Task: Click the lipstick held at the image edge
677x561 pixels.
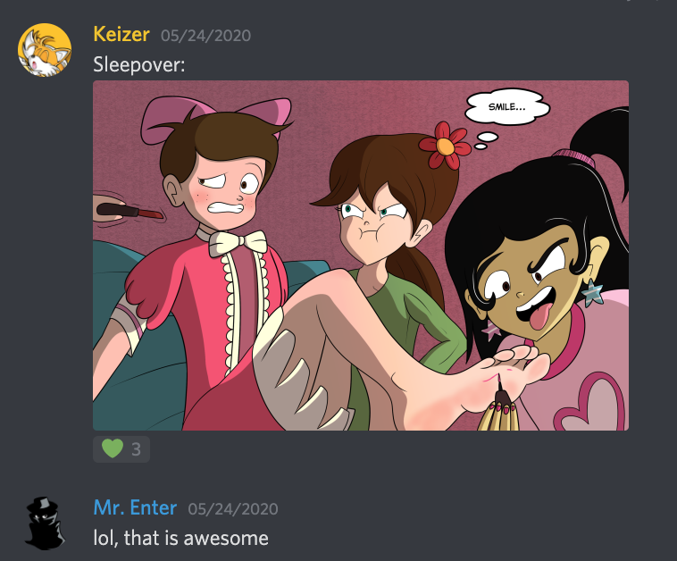Action: coord(130,211)
